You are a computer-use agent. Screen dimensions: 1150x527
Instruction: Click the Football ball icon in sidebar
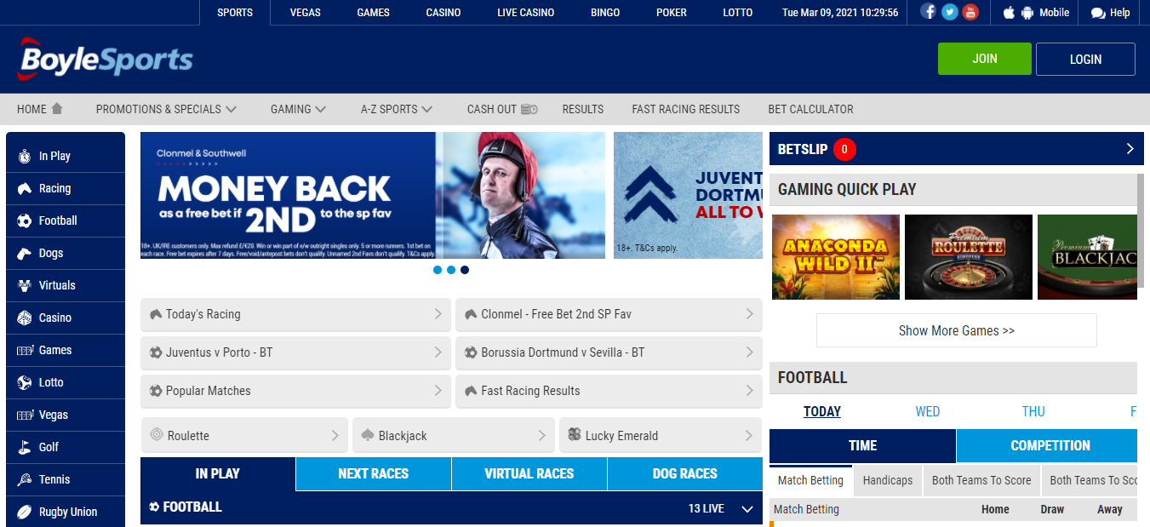pos(24,221)
